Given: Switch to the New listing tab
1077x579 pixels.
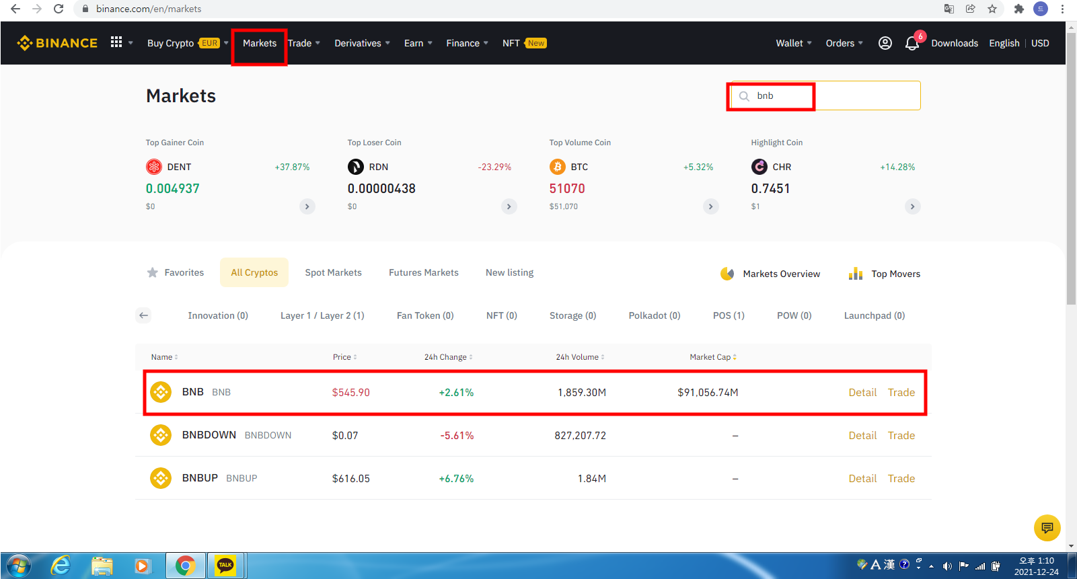Looking at the screenshot, I should (x=510, y=272).
